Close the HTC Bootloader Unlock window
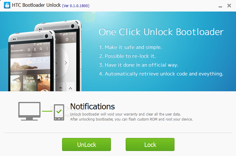 [x=229, y=6]
